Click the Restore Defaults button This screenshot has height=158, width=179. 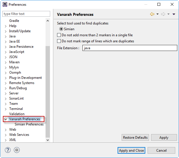(135, 138)
